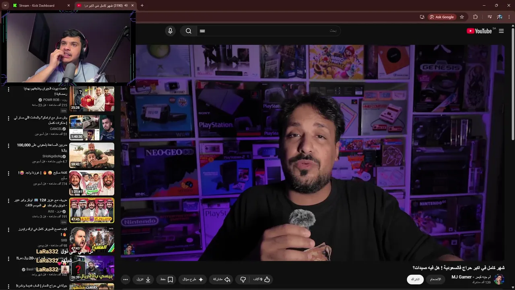Viewport: 515px width, 290px height.
Task: Start voice search with the microphone icon
Action: [x=170, y=31]
